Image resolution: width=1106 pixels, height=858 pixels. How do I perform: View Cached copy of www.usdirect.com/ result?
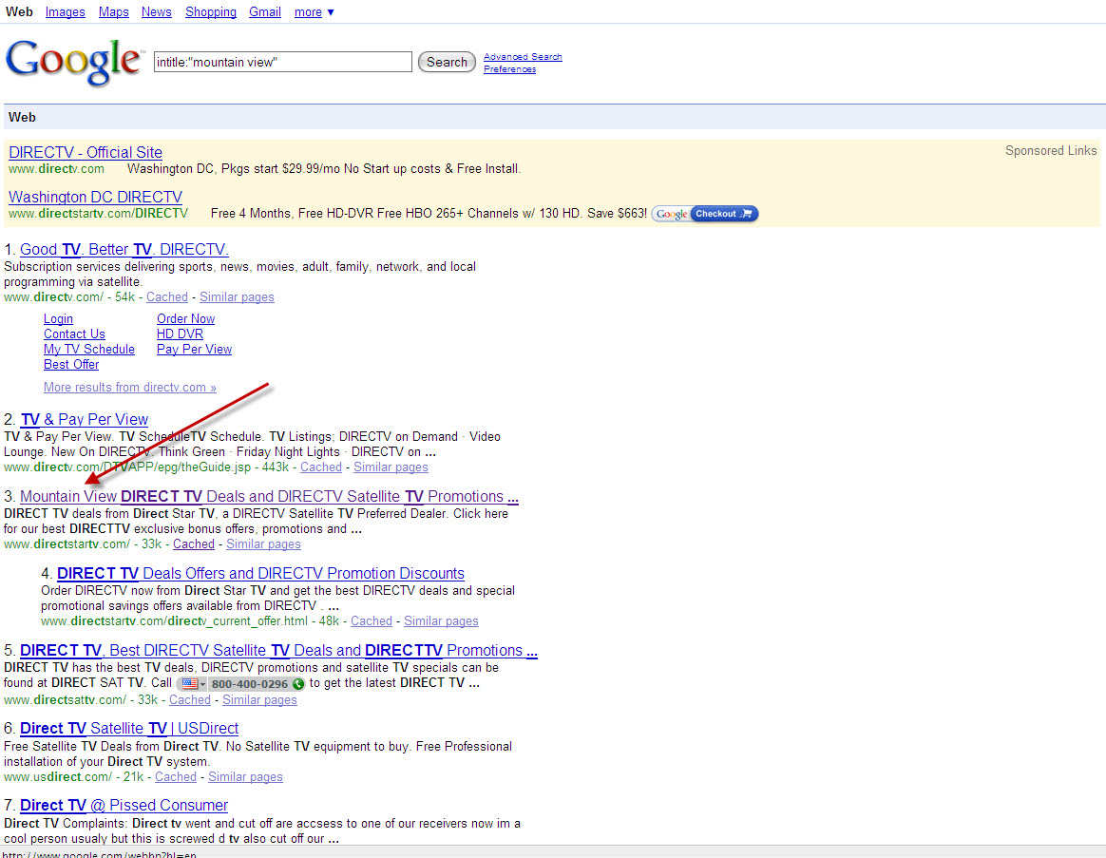coord(176,777)
